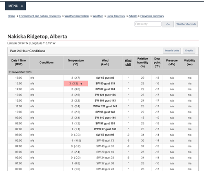Click the Wind (km/h) column header
The image size is (204, 171).
point(105,62)
